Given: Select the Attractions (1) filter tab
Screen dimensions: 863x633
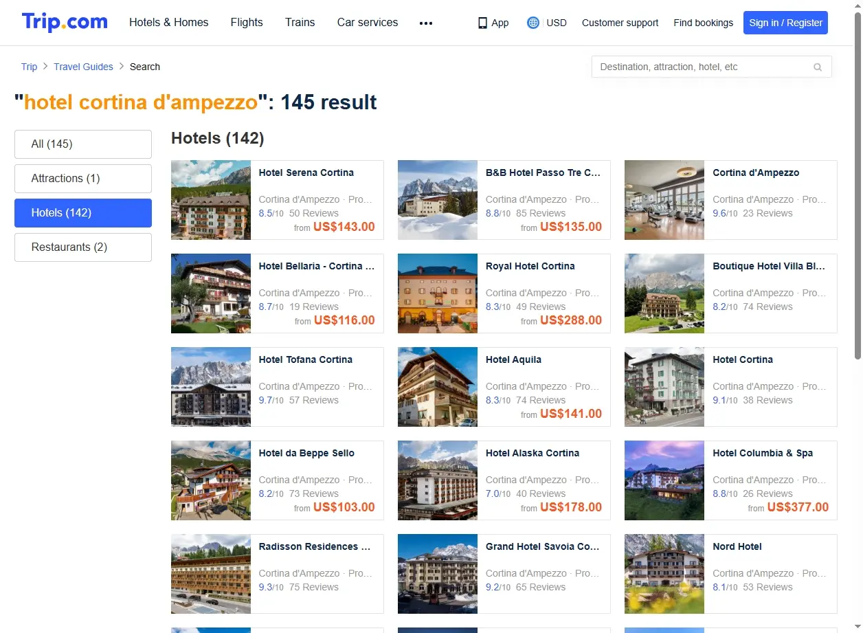Looking at the screenshot, I should (83, 179).
